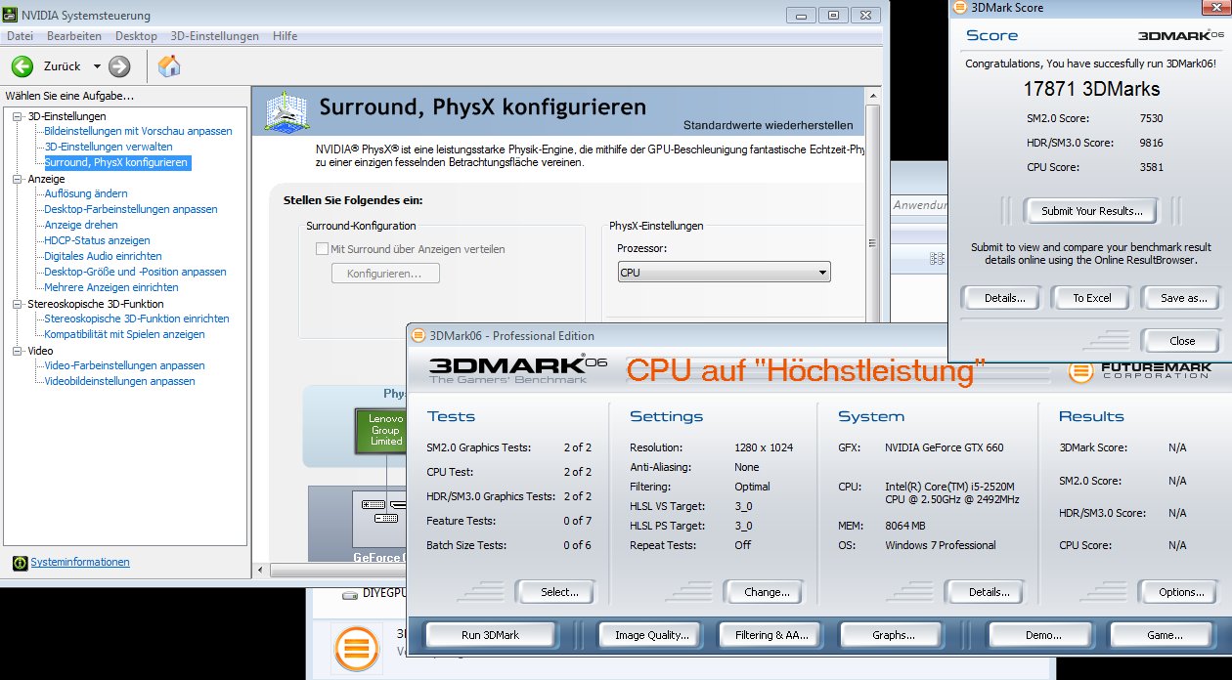This screenshot has width=1232, height=680.
Task: Open Desktop-Größe und -Position anpassen
Action: pos(135,272)
